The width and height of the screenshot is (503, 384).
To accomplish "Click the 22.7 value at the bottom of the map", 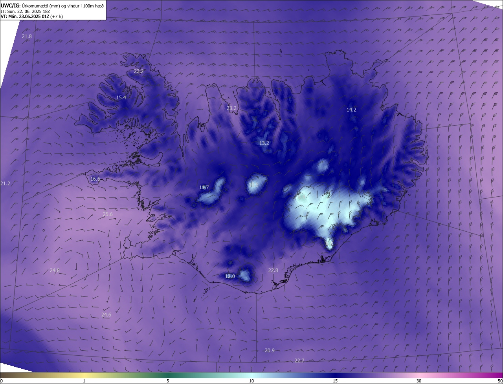I will click(299, 361).
